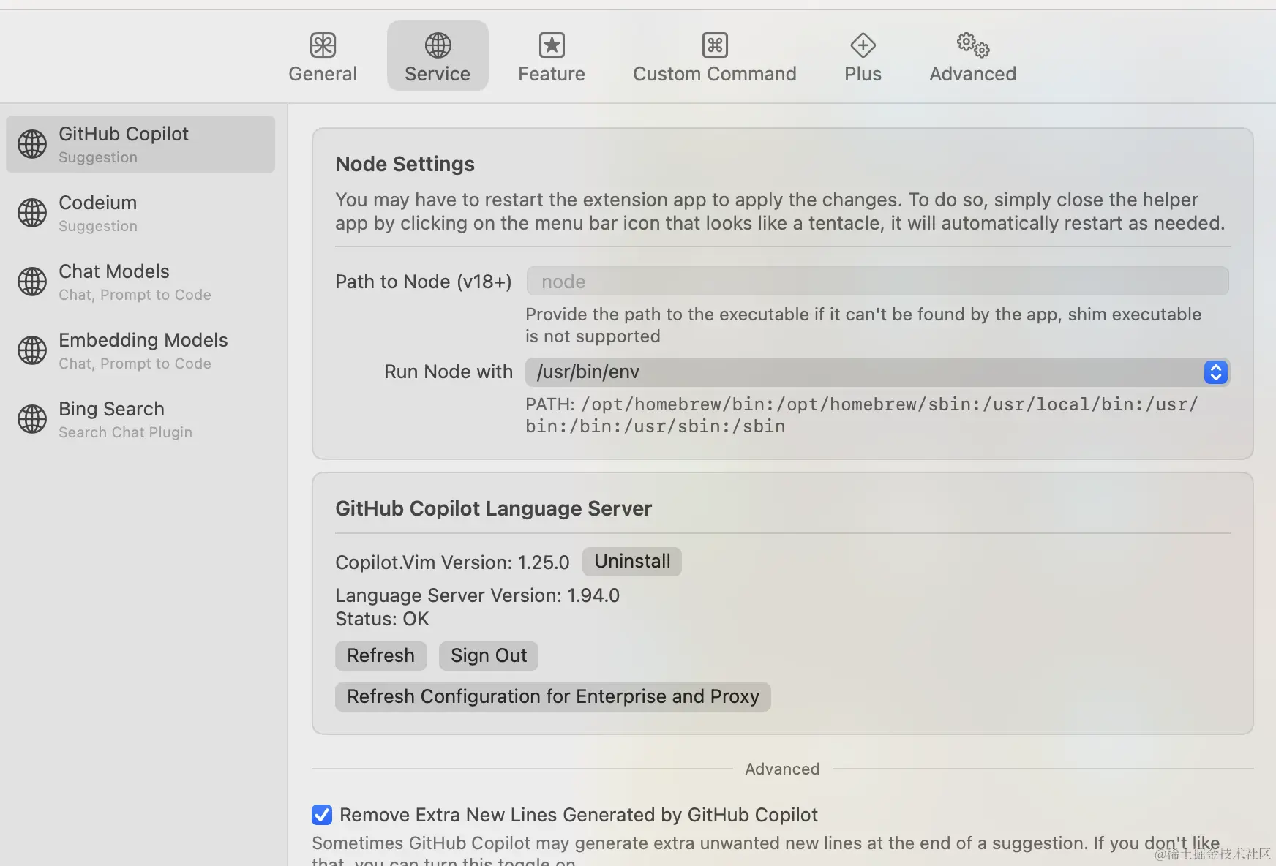Open the Run Node with dropdown

coord(877,372)
